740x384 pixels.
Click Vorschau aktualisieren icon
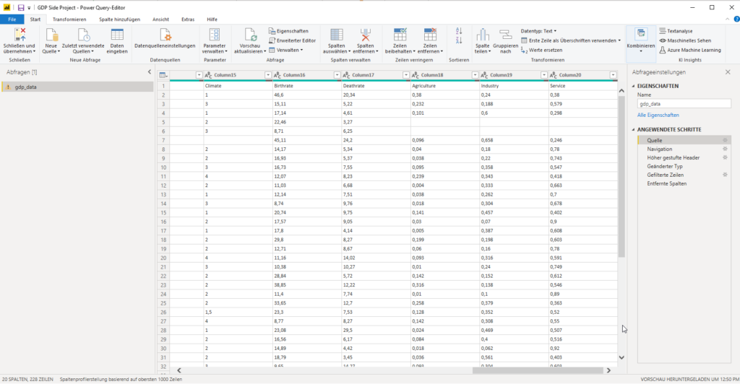[249, 35]
